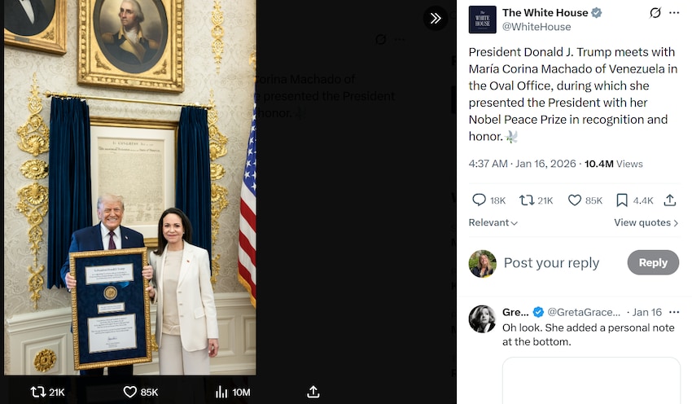Click the Grok icon on GretaGrace's reply
The width and height of the screenshot is (692, 404).
657,312
